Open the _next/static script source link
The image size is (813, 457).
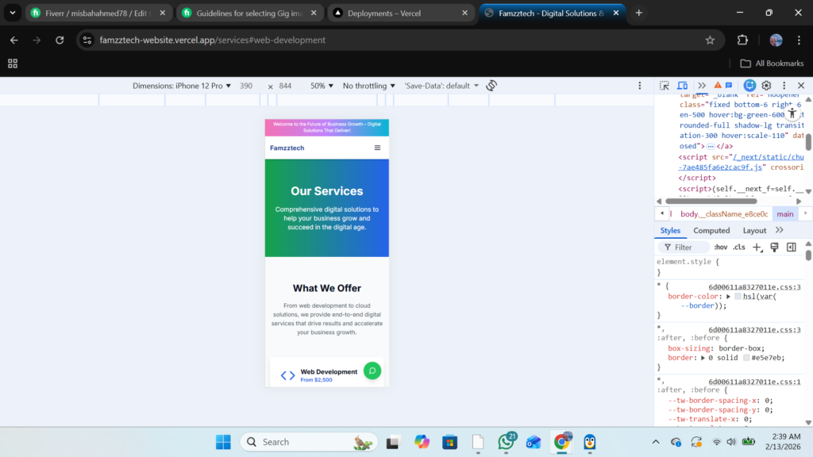pyautogui.click(x=742, y=162)
